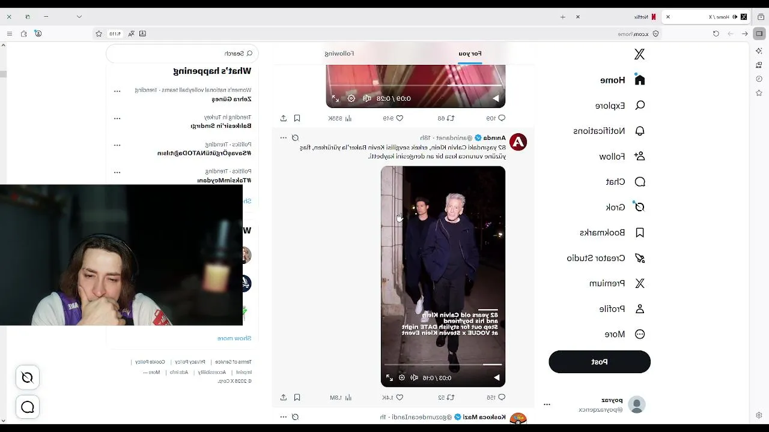Screen dimensions: 769x432
Task: Bookmark the post with 955K views
Action: [297, 118]
